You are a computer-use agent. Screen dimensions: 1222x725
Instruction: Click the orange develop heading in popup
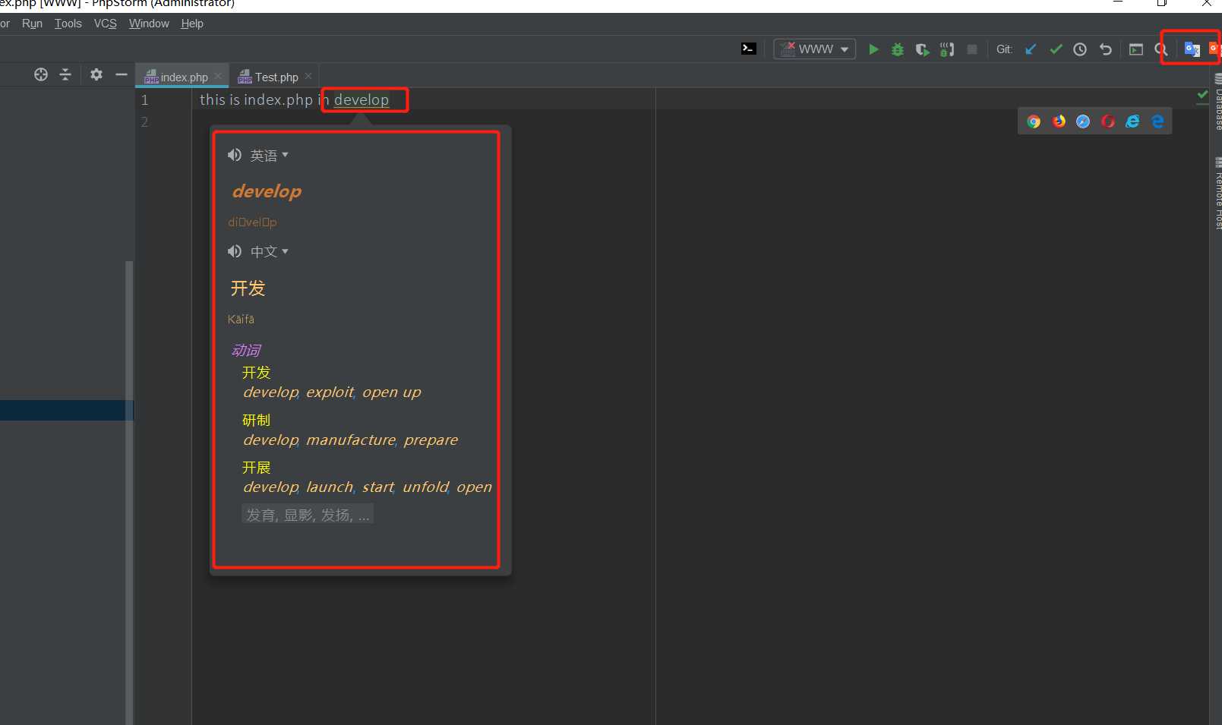click(267, 191)
